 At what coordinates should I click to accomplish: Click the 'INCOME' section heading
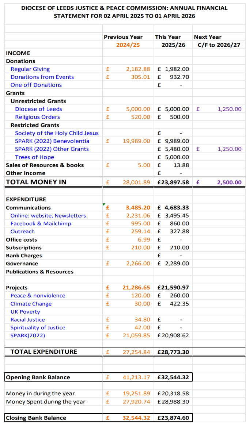18,53
